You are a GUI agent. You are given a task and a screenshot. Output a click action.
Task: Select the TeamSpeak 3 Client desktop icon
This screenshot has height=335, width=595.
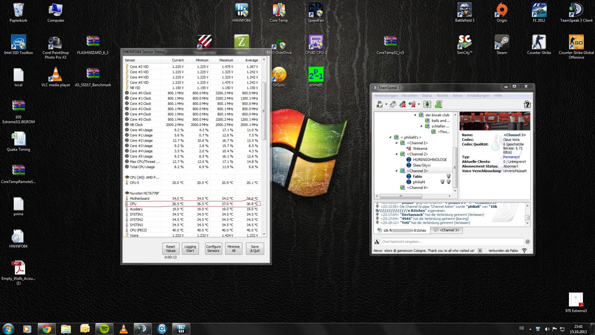pyautogui.click(x=576, y=13)
